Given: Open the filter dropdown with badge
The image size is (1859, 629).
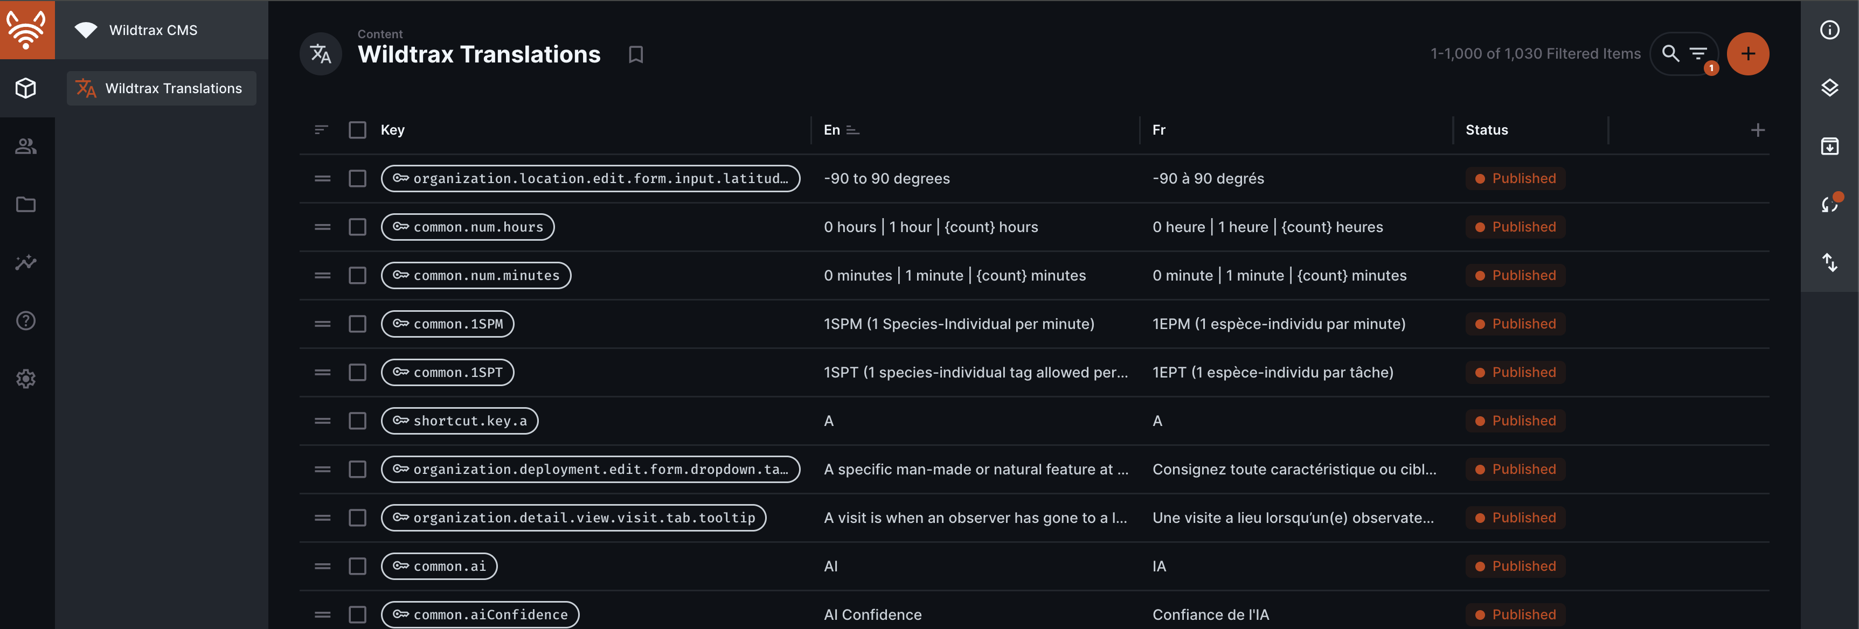Looking at the screenshot, I should pyautogui.click(x=1699, y=54).
